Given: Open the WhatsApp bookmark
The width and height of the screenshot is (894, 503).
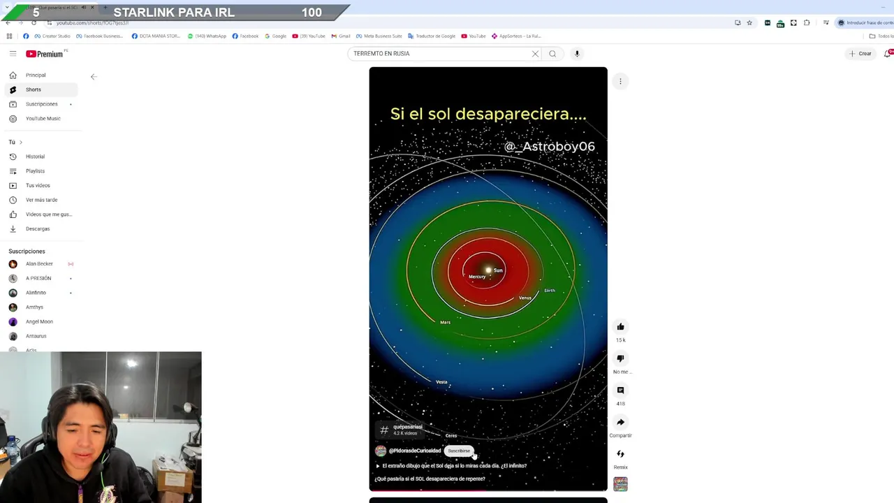Looking at the screenshot, I should [x=207, y=36].
